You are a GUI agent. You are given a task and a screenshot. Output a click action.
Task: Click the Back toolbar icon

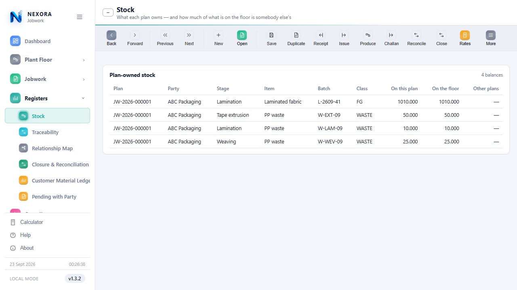(111, 35)
